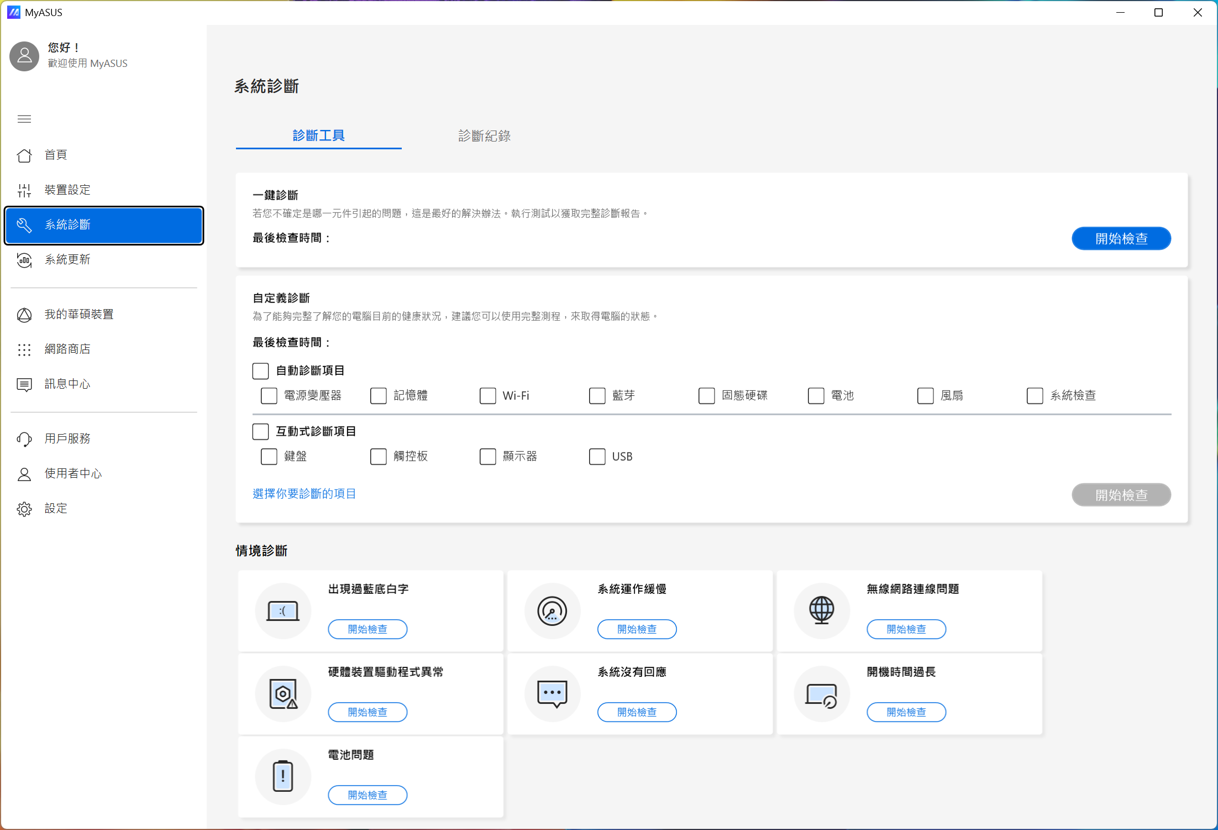Select the 診斷工具 tab

319,135
